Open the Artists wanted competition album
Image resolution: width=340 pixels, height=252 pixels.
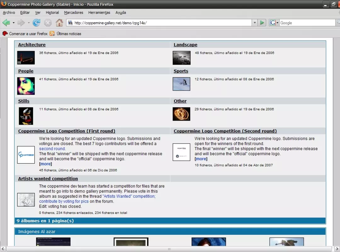[48, 179]
